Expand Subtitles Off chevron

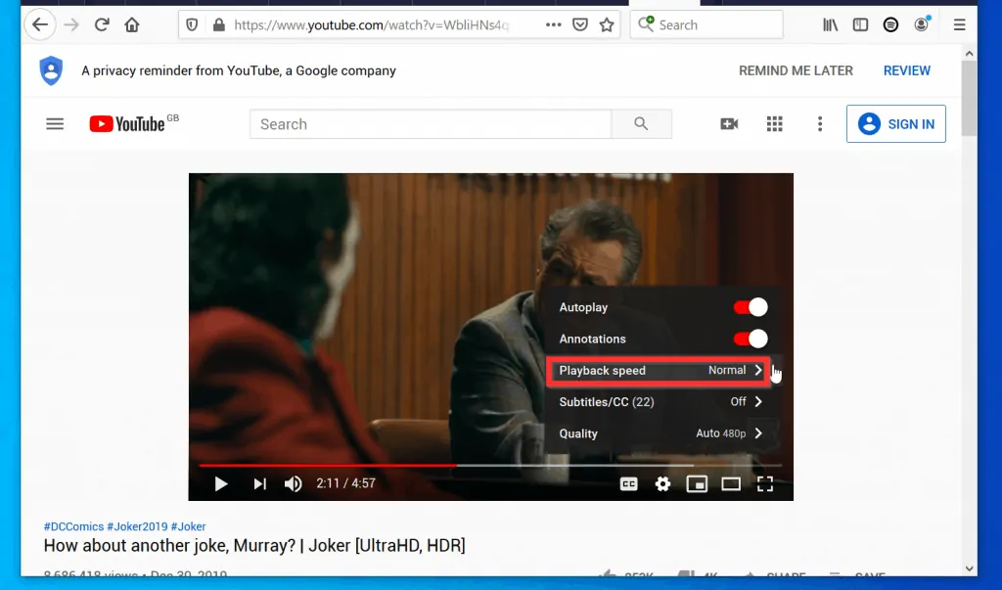click(x=758, y=401)
